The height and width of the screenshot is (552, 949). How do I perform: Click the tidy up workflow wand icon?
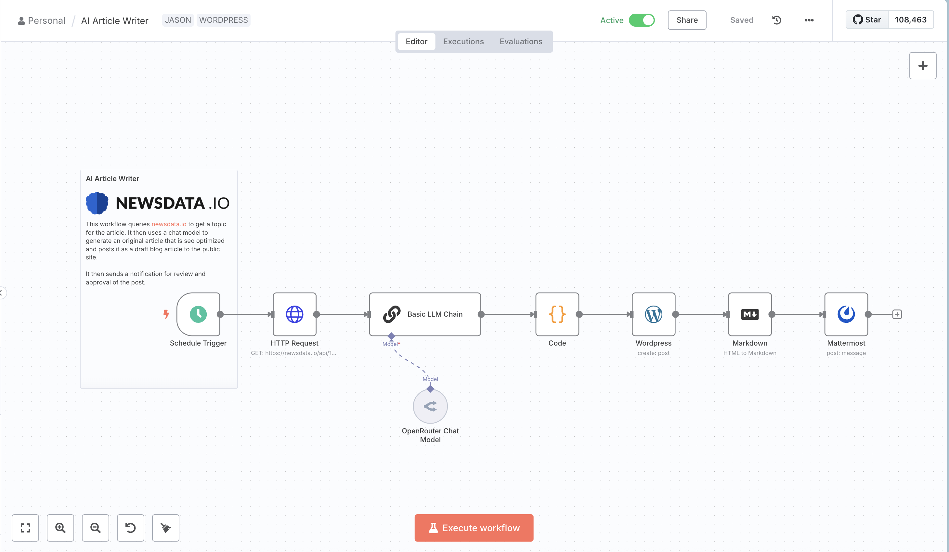click(165, 528)
